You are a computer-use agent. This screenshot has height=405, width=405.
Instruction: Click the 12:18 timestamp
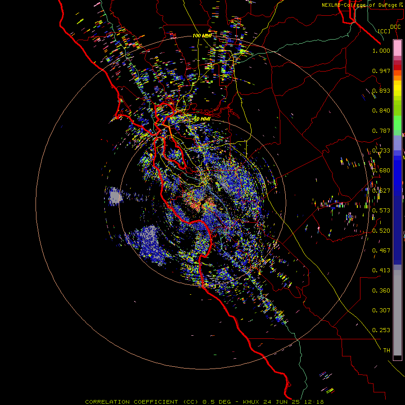click(x=314, y=402)
